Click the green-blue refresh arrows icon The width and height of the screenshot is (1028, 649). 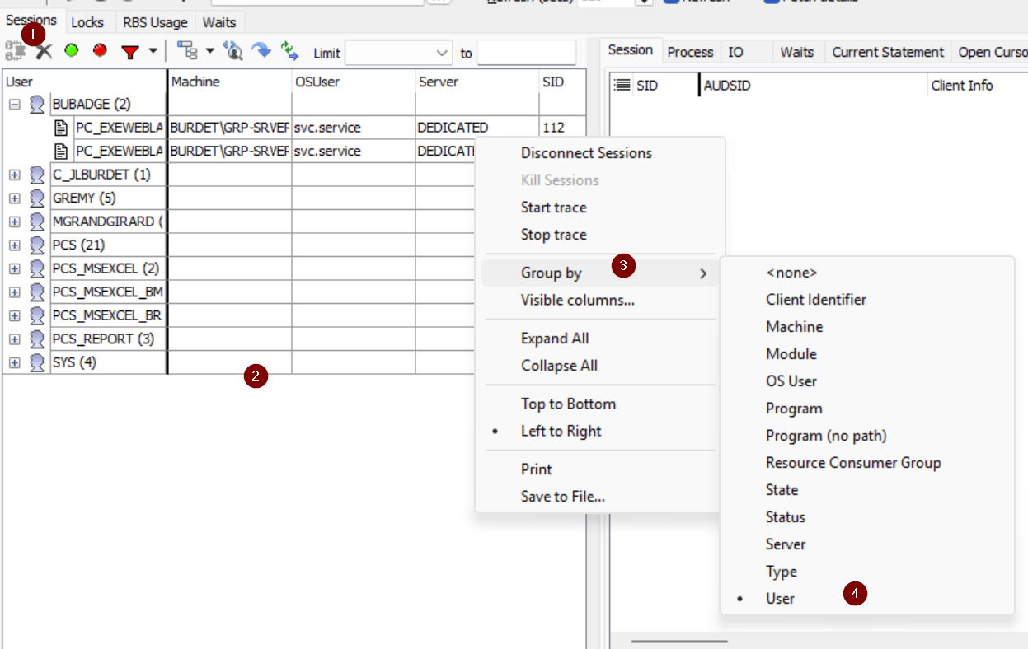(289, 51)
